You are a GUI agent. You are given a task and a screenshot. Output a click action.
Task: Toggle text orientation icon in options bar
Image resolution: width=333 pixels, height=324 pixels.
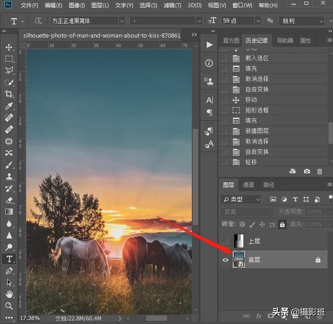coord(38,21)
